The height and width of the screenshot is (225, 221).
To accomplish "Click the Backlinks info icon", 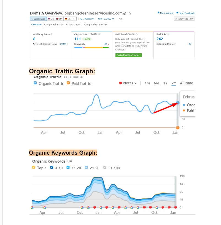I will pyautogui.click(x=167, y=35).
